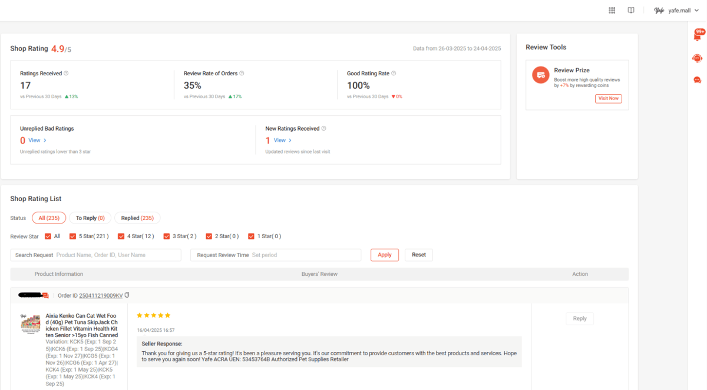Click the Reset filter button
Image resolution: width=707 pixels, height=390 pixels.
click(x=419, y=255)
